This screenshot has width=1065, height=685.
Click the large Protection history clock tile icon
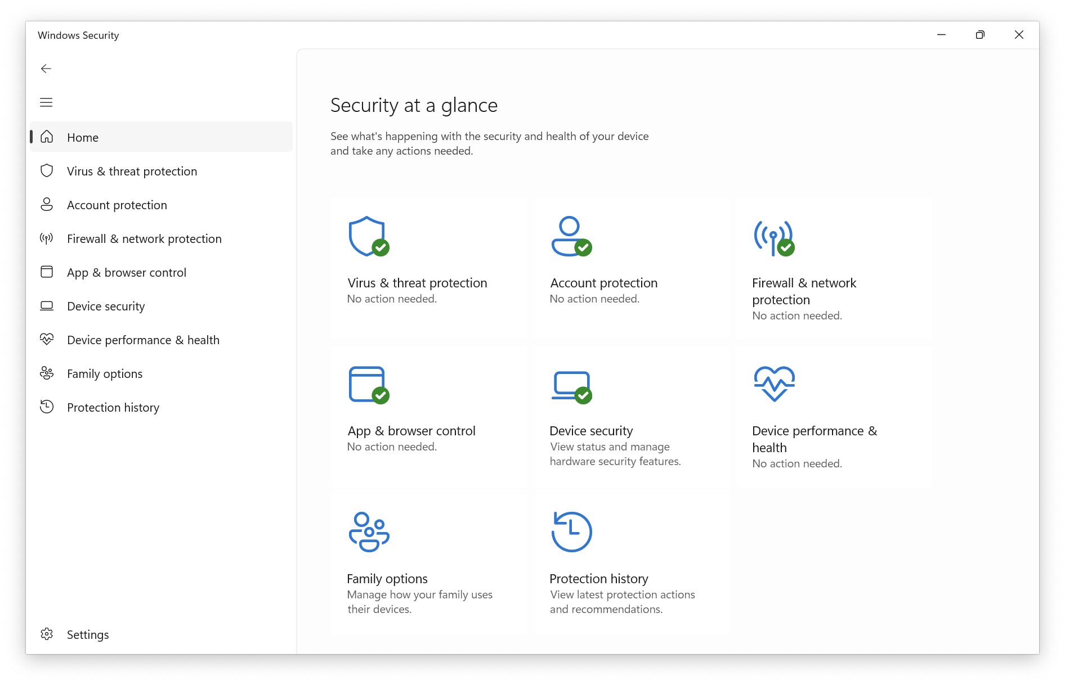click(x=571, y=531)
